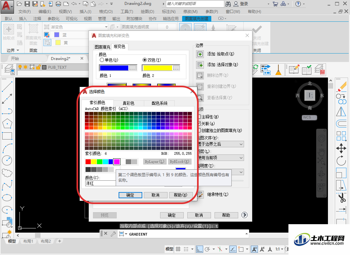Click OK in hatch and gradient dialog

pyautogui.click(x=172, y=215)
